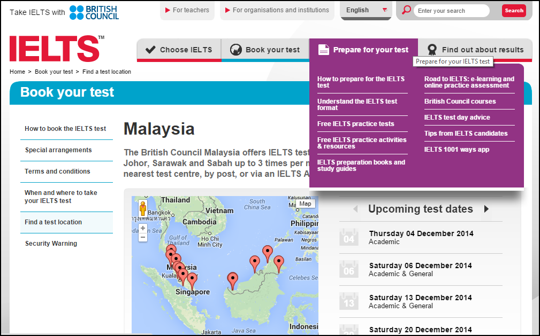Click Saturday 13 December 2014 test date
Viewport: 540px width, 336px height.
pos(421,298)
